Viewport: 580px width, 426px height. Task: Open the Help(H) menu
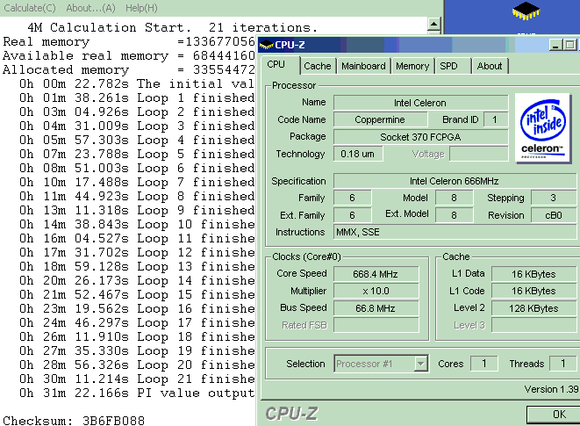tap(141, 8)
